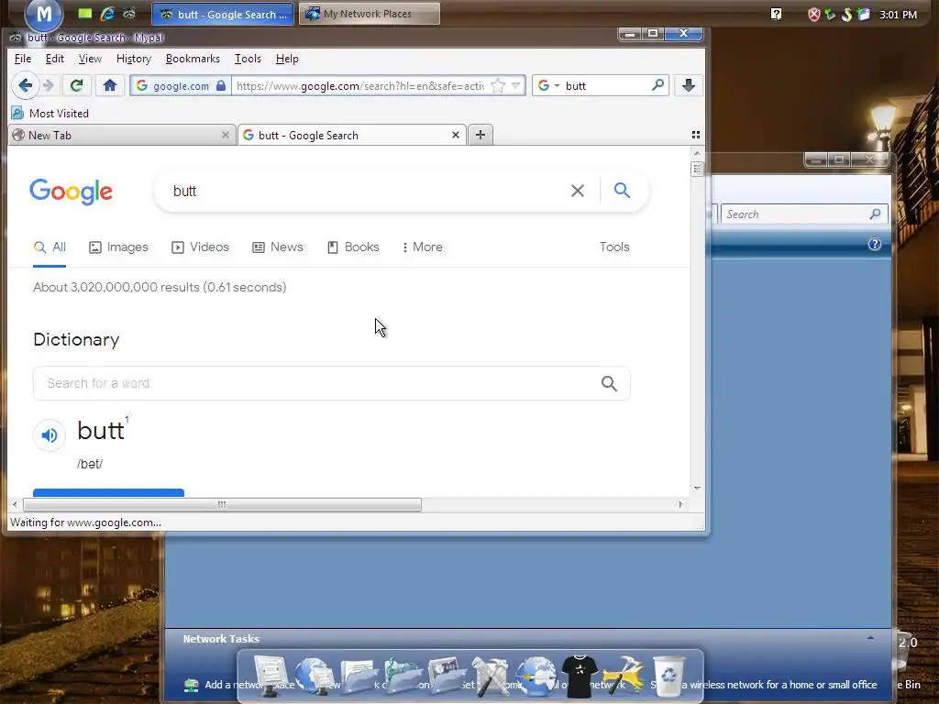Image resolution: width=939 pixels, height=704 pixels.
Task: Open the recycle bin dock icon
Action: (668, 676)
